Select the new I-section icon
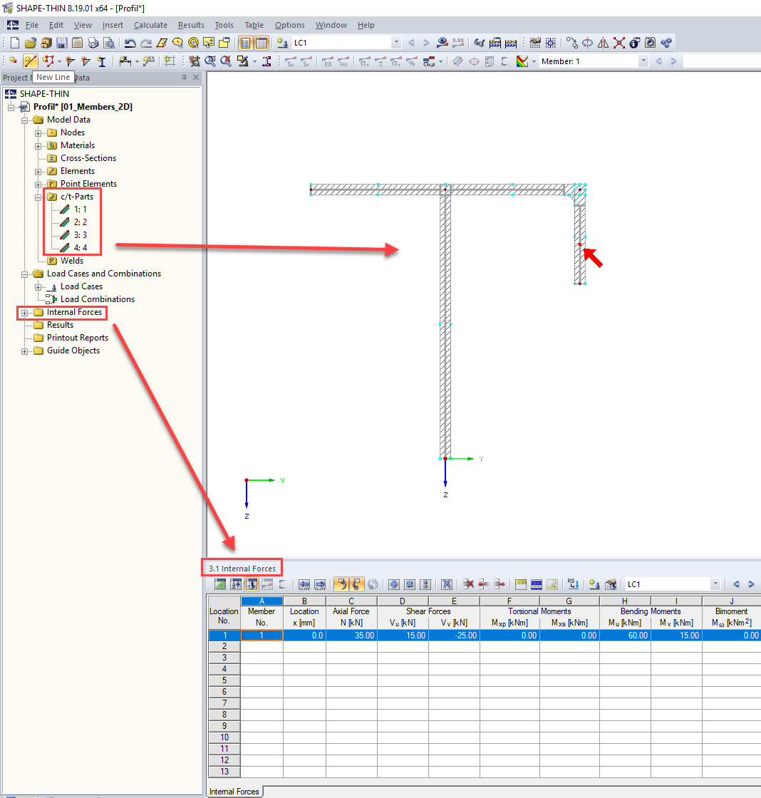 (x=102, y=61)
